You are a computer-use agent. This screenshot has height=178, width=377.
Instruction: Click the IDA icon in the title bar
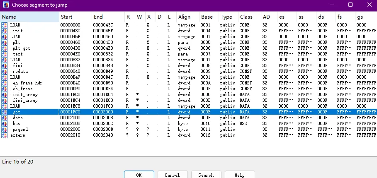click(6, 5)
